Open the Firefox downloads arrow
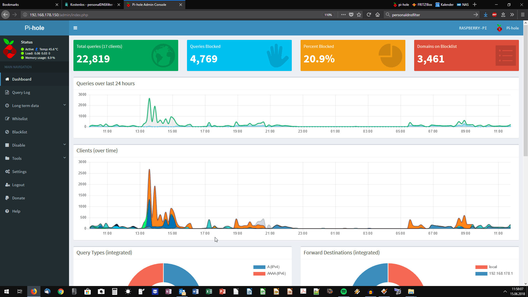The image size is (528, 297). pyautogui.click(x=486, y=15)
